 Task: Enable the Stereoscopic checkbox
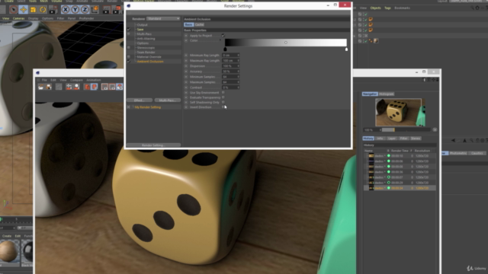coord(129,47)
